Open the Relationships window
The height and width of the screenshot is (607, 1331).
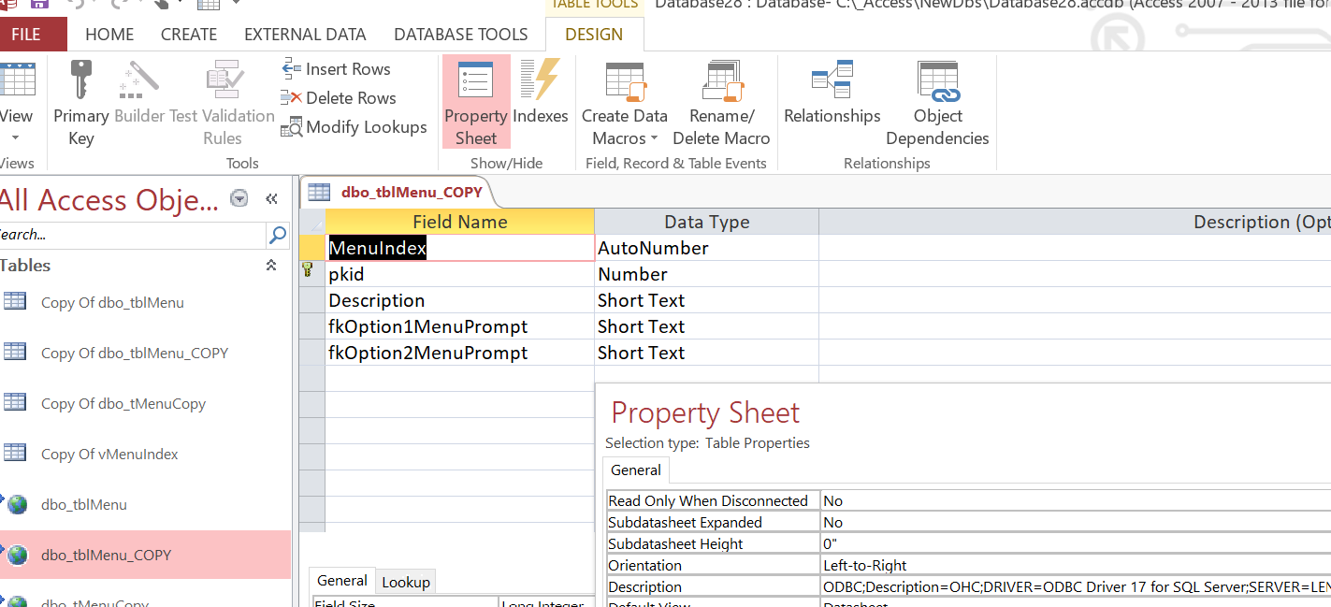pos(832,94)
